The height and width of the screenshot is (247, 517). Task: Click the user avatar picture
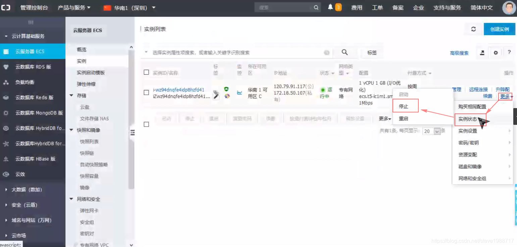[509, 8]
